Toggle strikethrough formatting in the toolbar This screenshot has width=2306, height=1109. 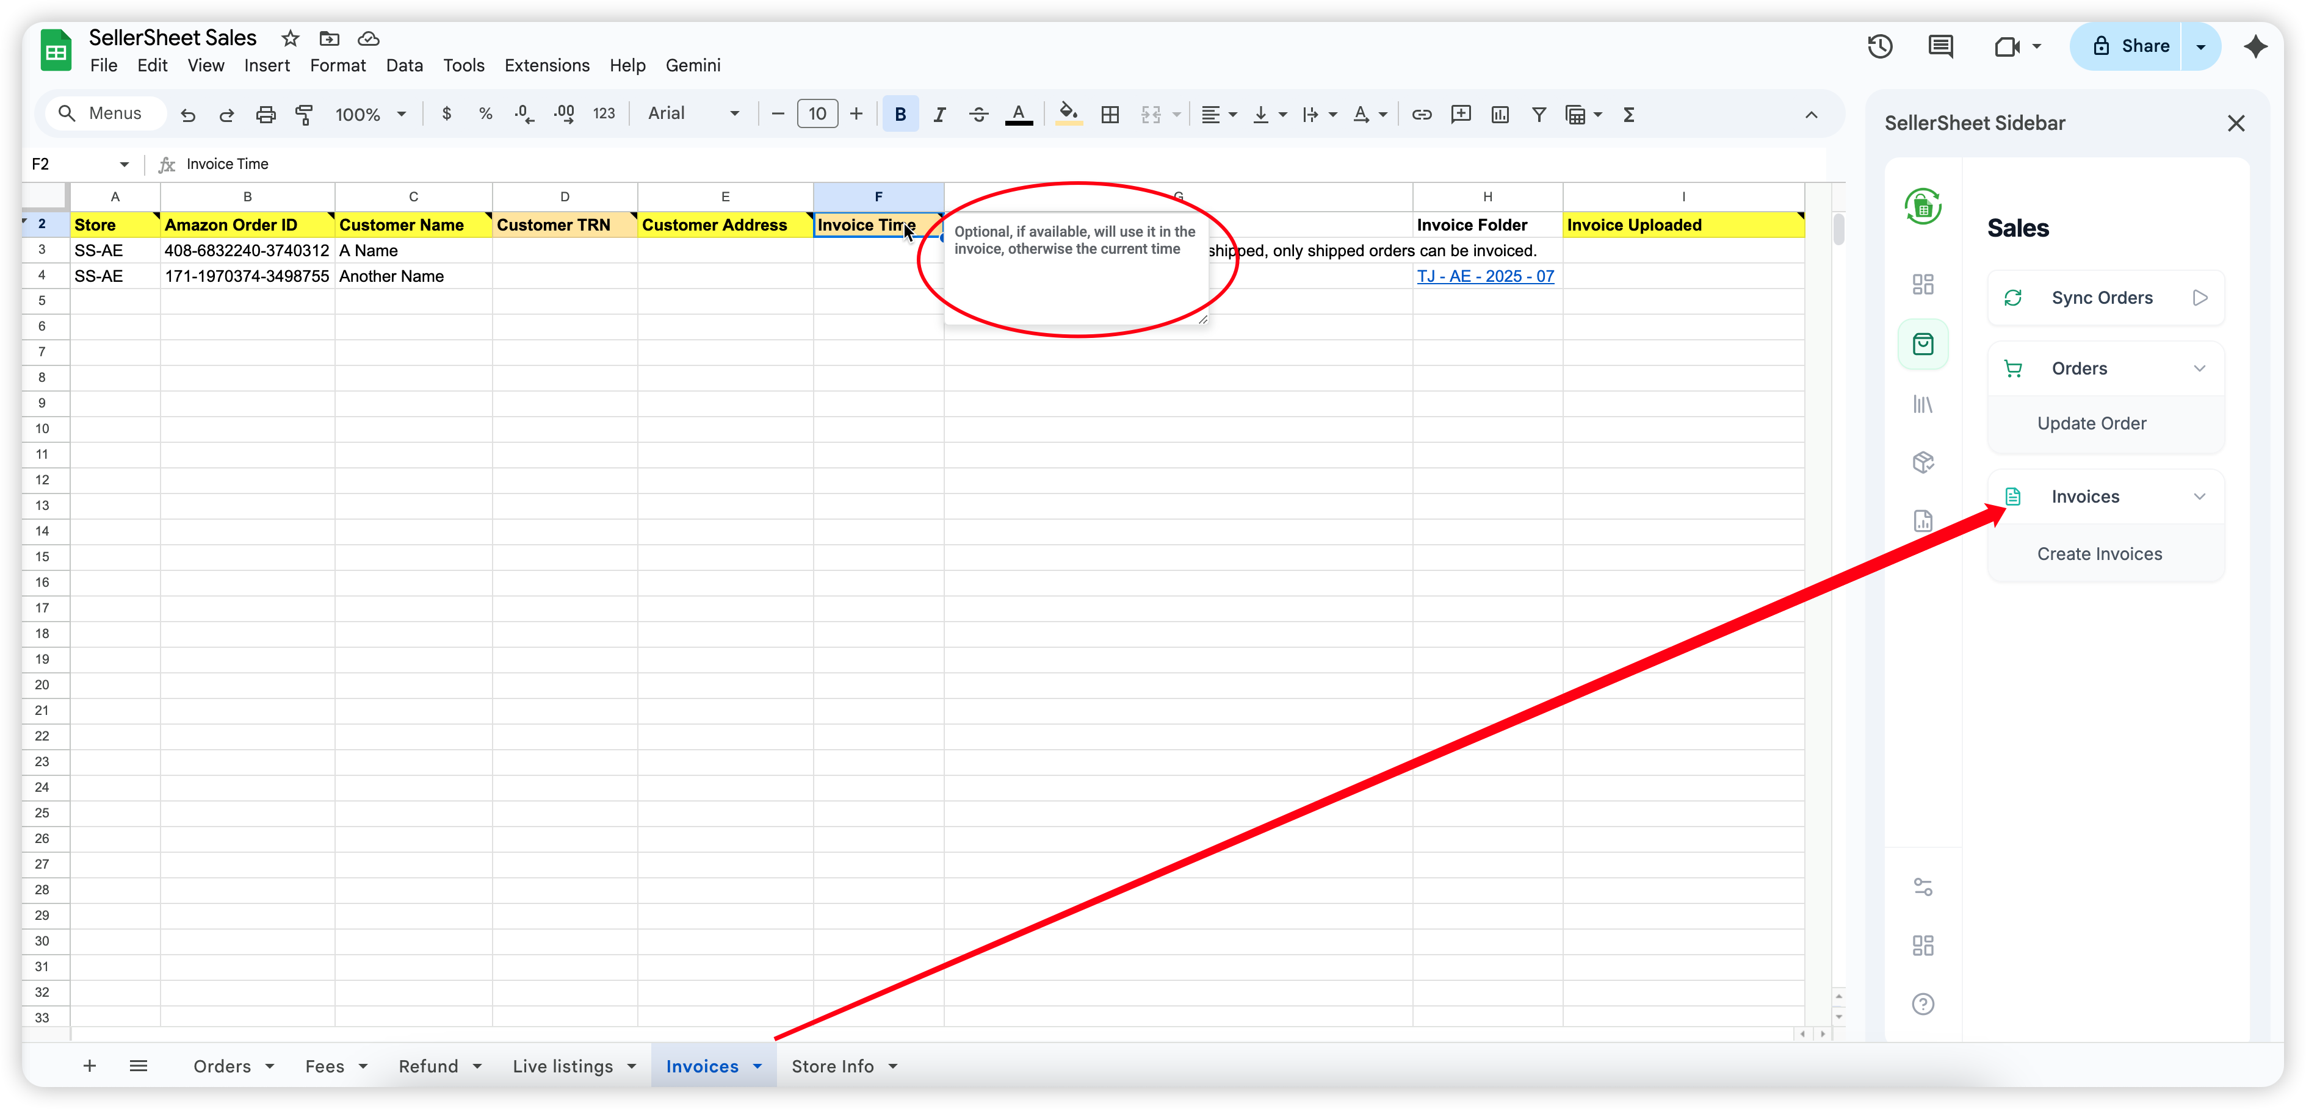pos(978,113)
